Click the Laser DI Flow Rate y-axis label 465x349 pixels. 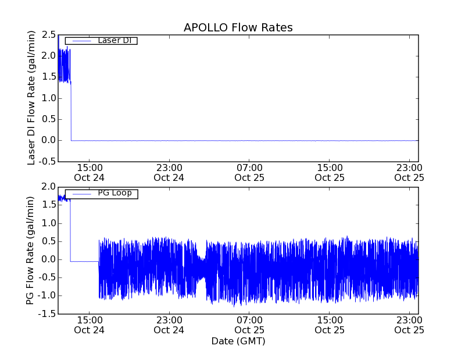click(32, 98)
